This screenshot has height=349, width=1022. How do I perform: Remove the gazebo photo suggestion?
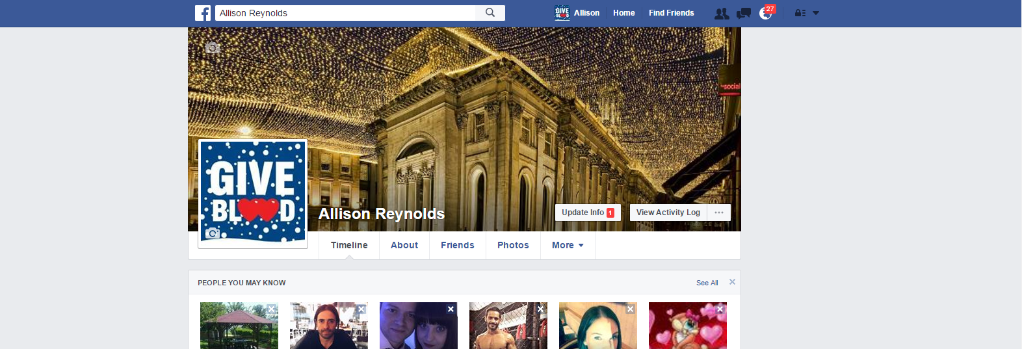click(271, 309)
